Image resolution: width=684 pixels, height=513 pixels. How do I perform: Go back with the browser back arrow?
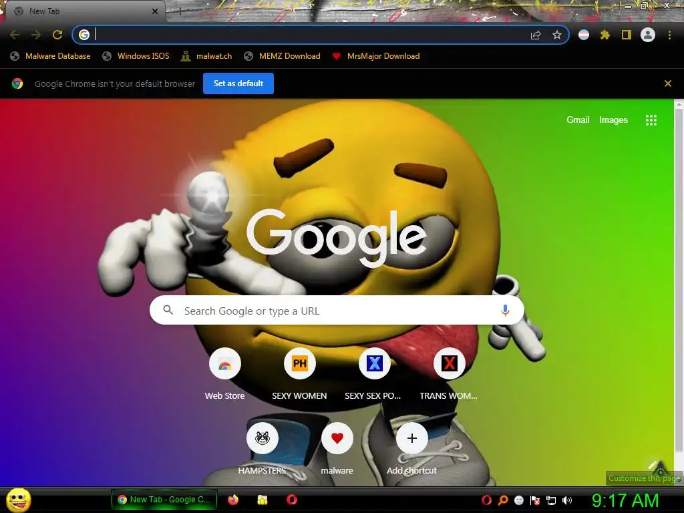tap(15, 35)
